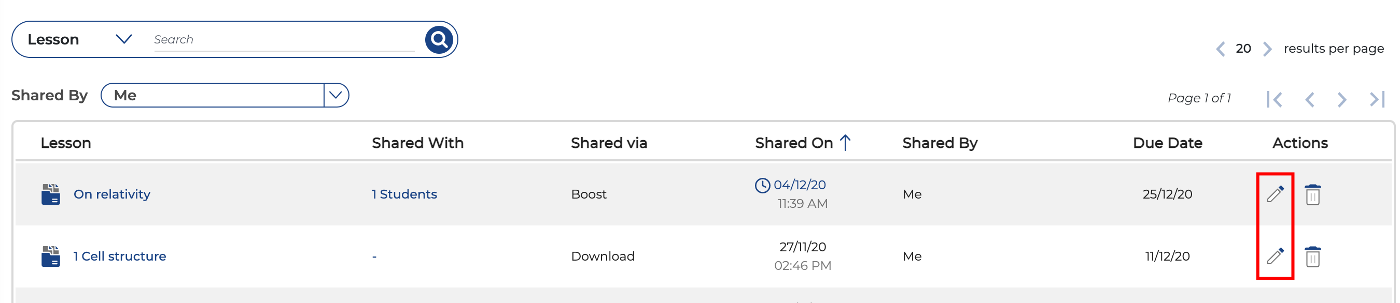Open the 1 Students shared-with link
Viewport: 1400px width, 303px height.
(x=404, y=194)
